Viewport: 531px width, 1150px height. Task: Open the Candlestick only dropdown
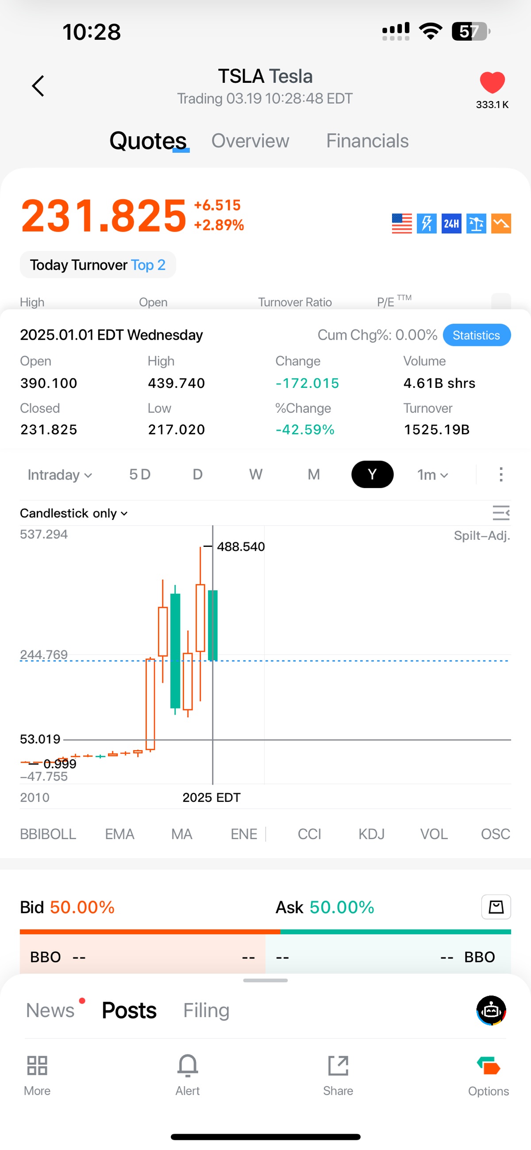tap(73, 513)
